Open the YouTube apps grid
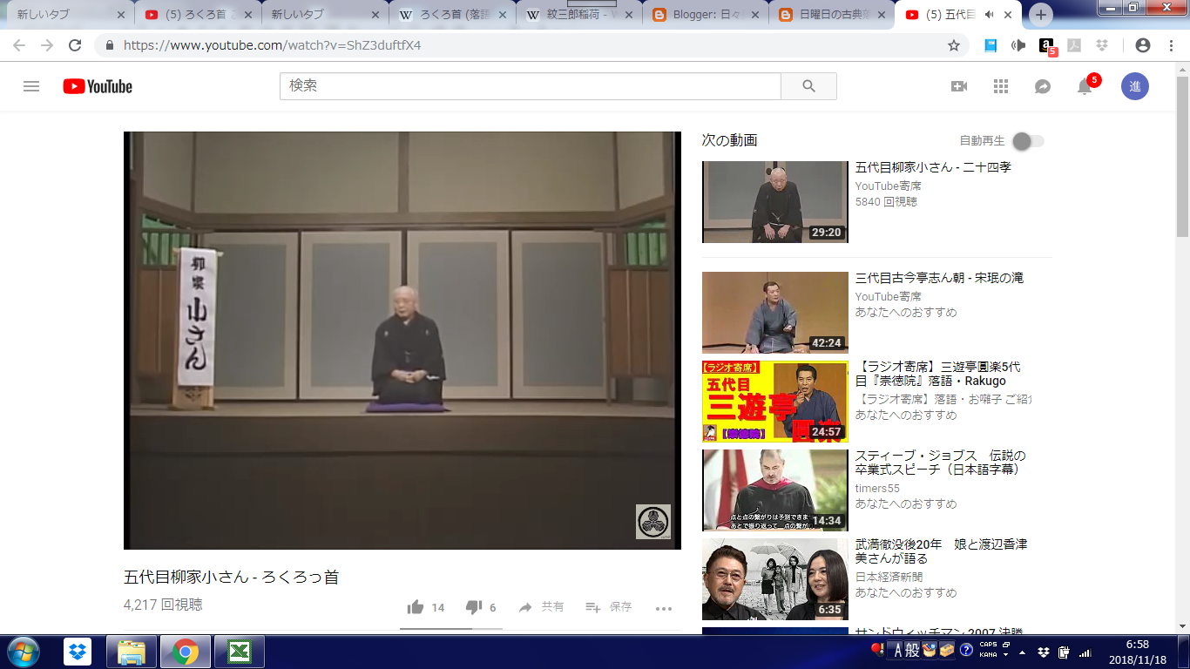The height and width of the screenshot is (669, 1190). [x=1001, y=86]
